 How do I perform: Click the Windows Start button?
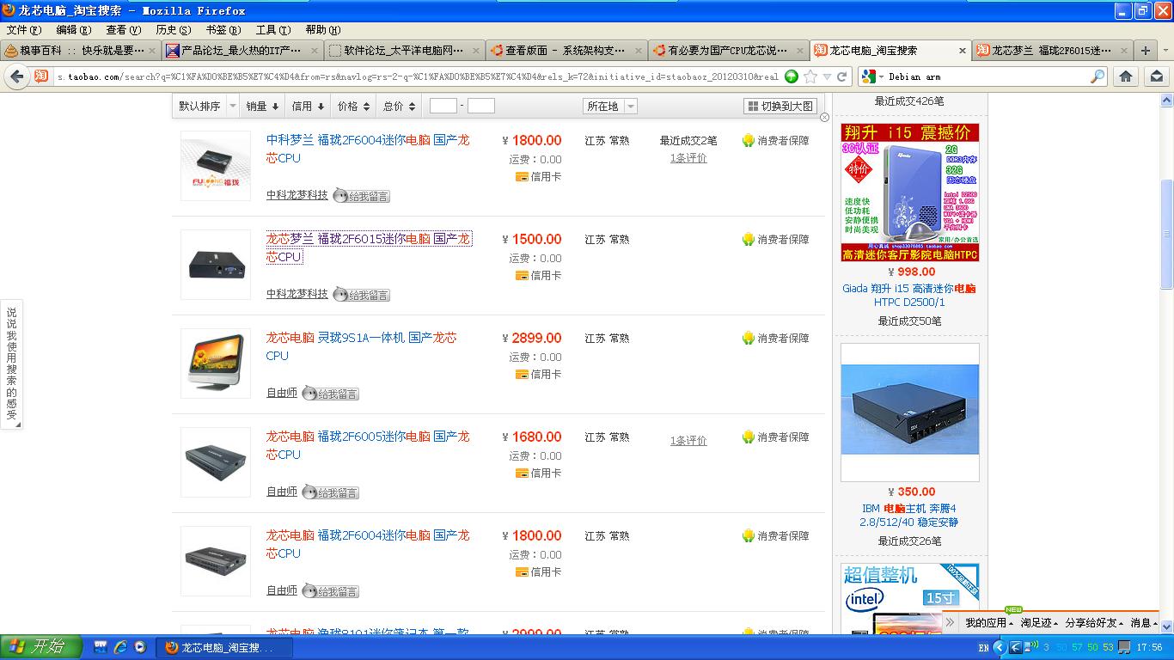click(x=41, y=647)
